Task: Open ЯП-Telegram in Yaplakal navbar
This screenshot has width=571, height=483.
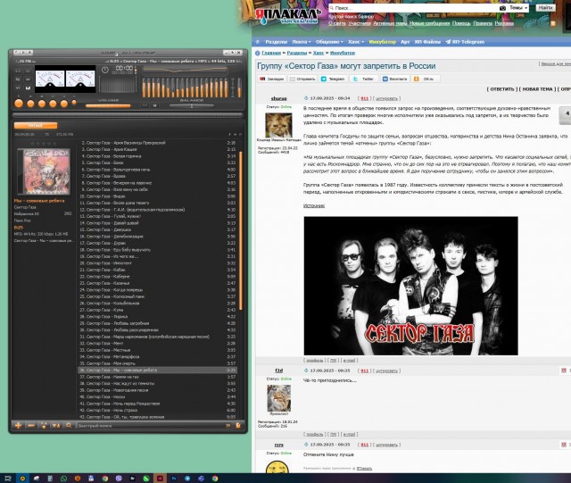Action: [465, 42]
